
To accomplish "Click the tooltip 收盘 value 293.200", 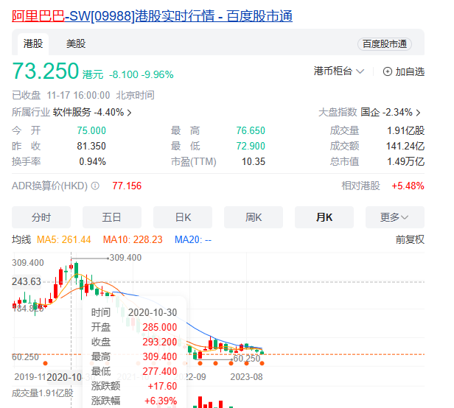I will tap(159, 342).
